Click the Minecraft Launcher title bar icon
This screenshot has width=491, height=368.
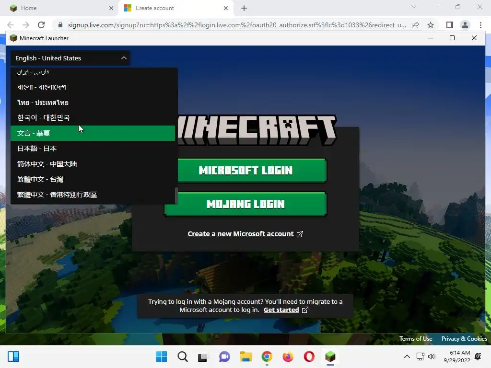pyautogui.click(x=13, y=38)
